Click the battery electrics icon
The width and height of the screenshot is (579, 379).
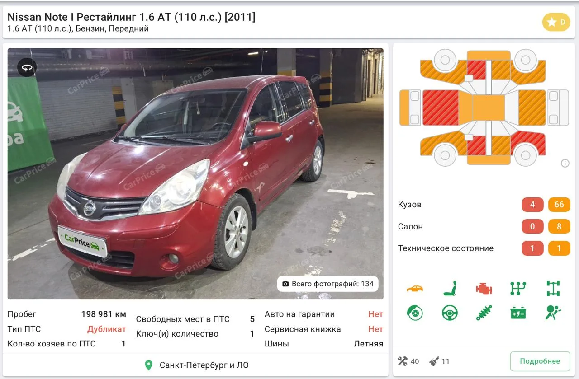pos(518,313)
